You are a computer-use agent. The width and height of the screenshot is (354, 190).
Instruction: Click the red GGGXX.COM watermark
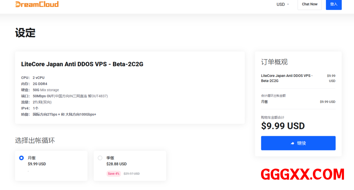[302, 174]
